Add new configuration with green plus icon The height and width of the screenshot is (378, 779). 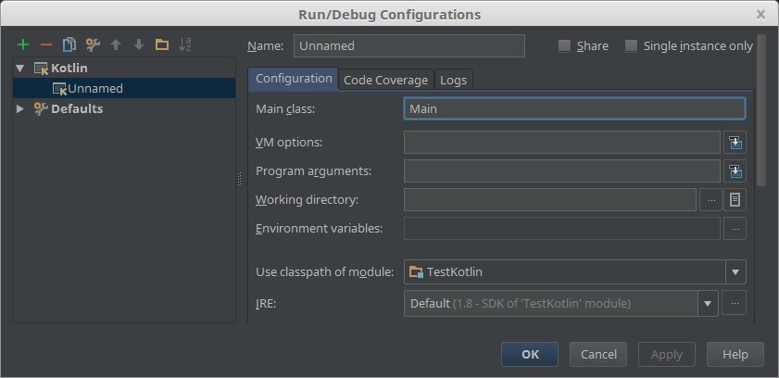23,45
